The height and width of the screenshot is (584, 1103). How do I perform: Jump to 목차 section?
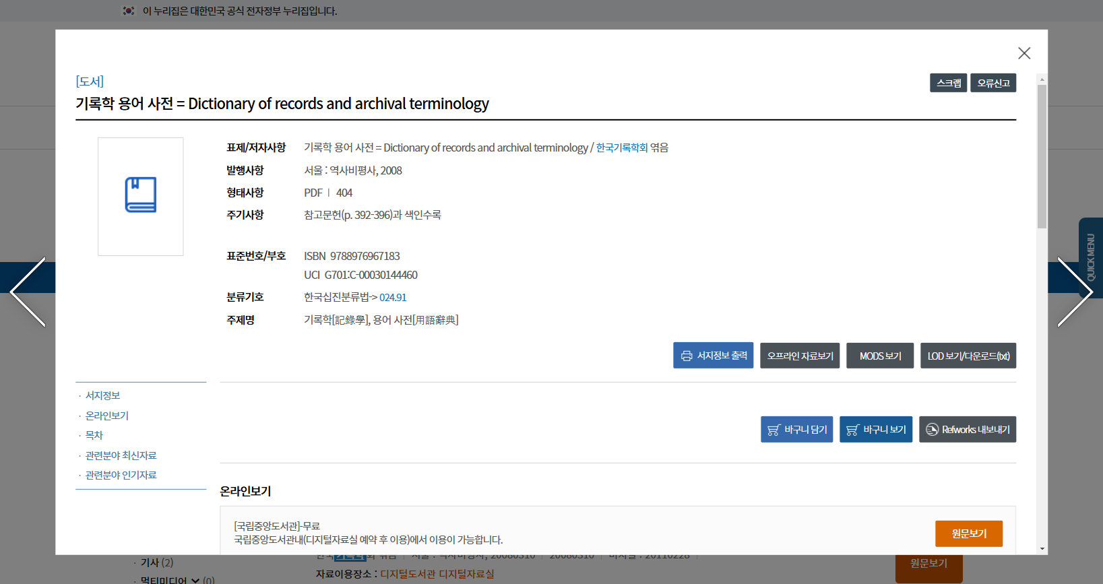[94, 435]
